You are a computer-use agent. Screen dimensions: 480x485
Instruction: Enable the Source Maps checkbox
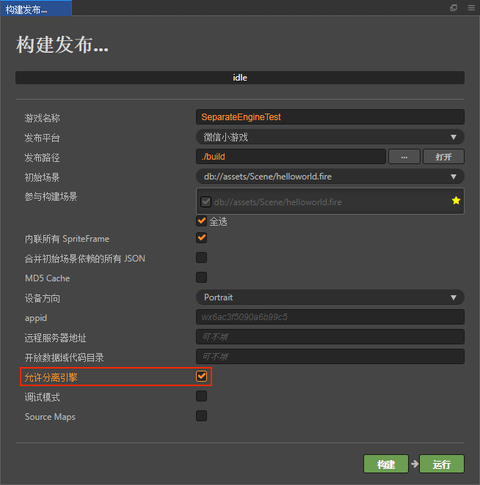coord(202,416)
